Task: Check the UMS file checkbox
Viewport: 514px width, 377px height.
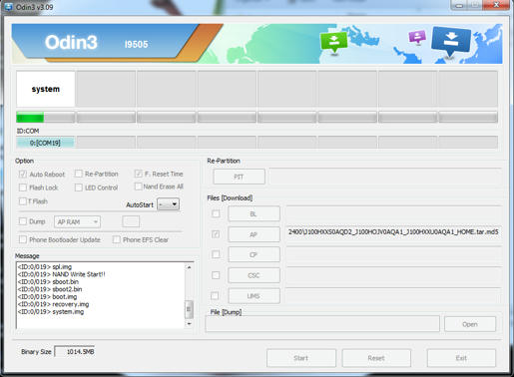Action: click(215, 295)
